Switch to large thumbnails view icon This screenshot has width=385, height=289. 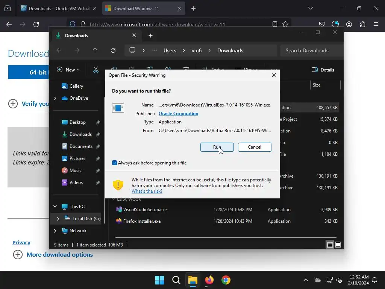(338, 245)
